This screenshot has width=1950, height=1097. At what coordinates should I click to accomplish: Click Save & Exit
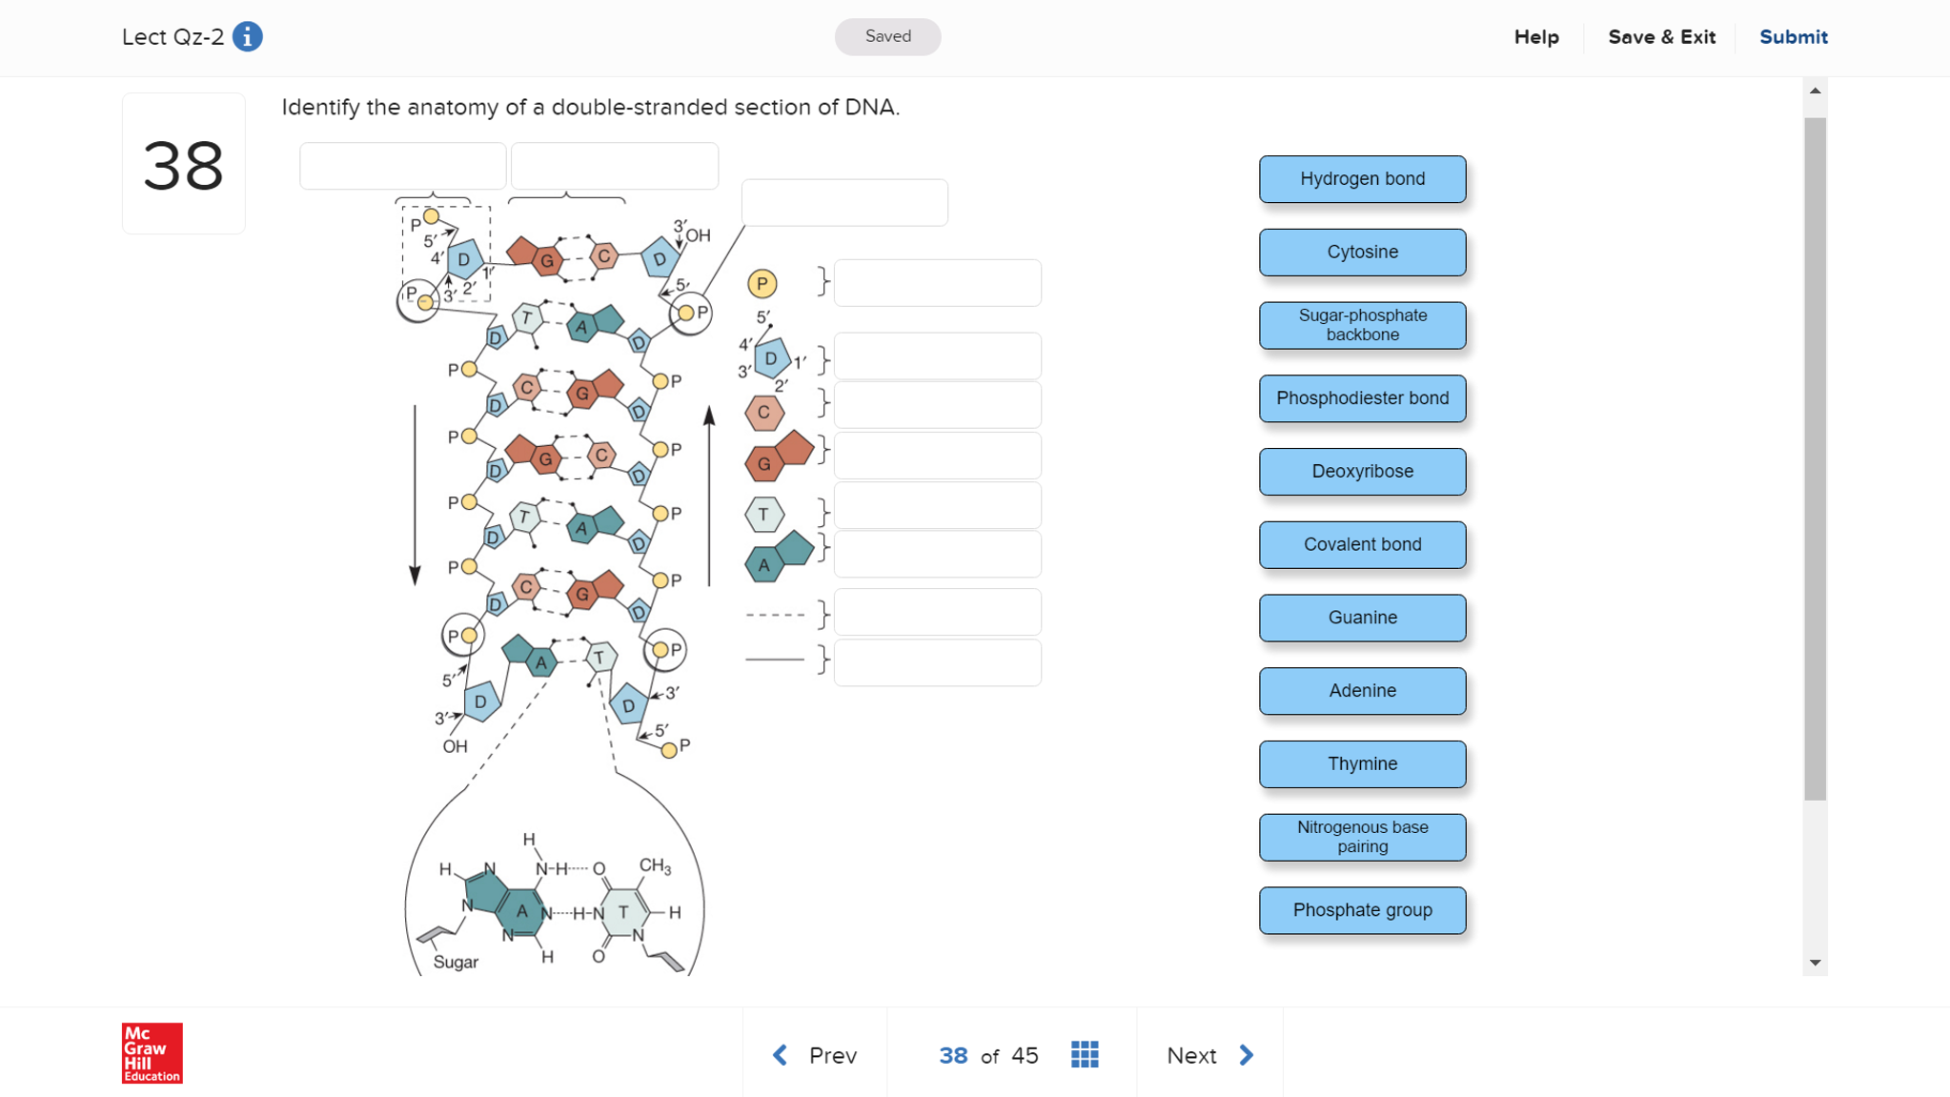point(1661,37)
